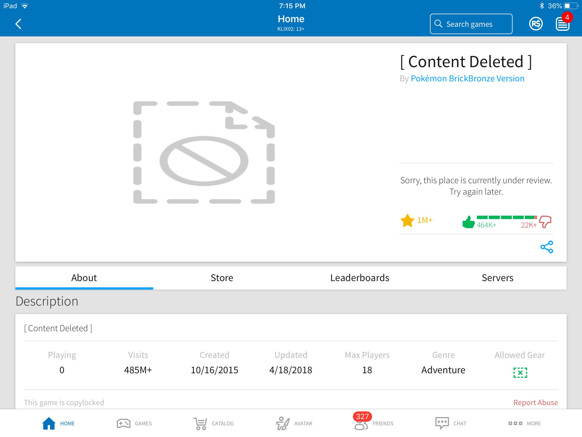Tap the Avatar figure icon

283,423
